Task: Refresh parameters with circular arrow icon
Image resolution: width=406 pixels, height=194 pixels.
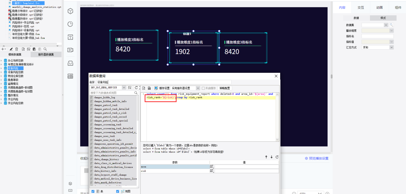Action: point(277,157)
